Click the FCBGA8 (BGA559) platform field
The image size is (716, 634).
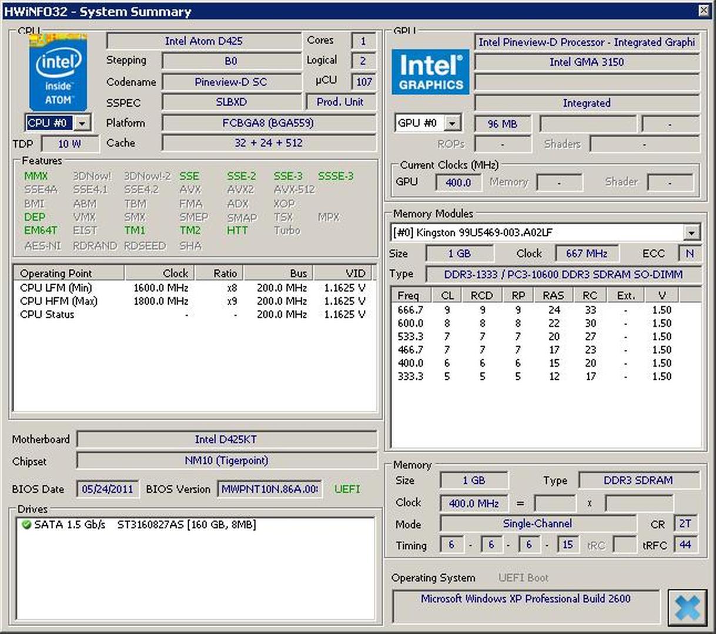tap(269, 123)
